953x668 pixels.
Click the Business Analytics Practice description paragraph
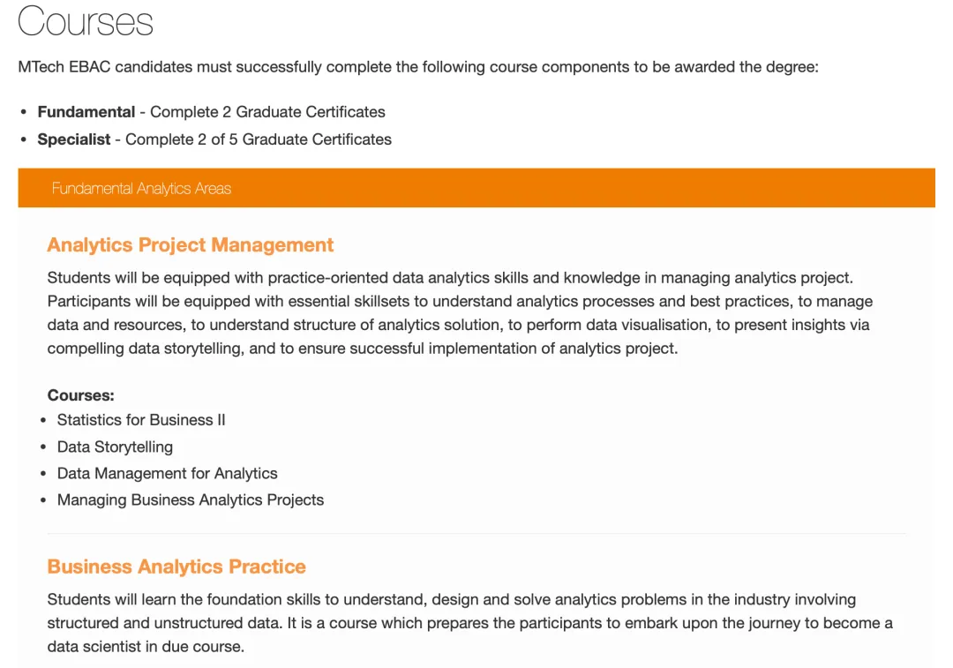(469, 623)
